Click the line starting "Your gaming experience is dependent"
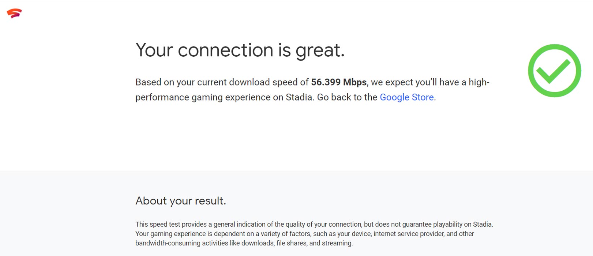The width and height of the screenshot is (593, 256). pos(305,234)
